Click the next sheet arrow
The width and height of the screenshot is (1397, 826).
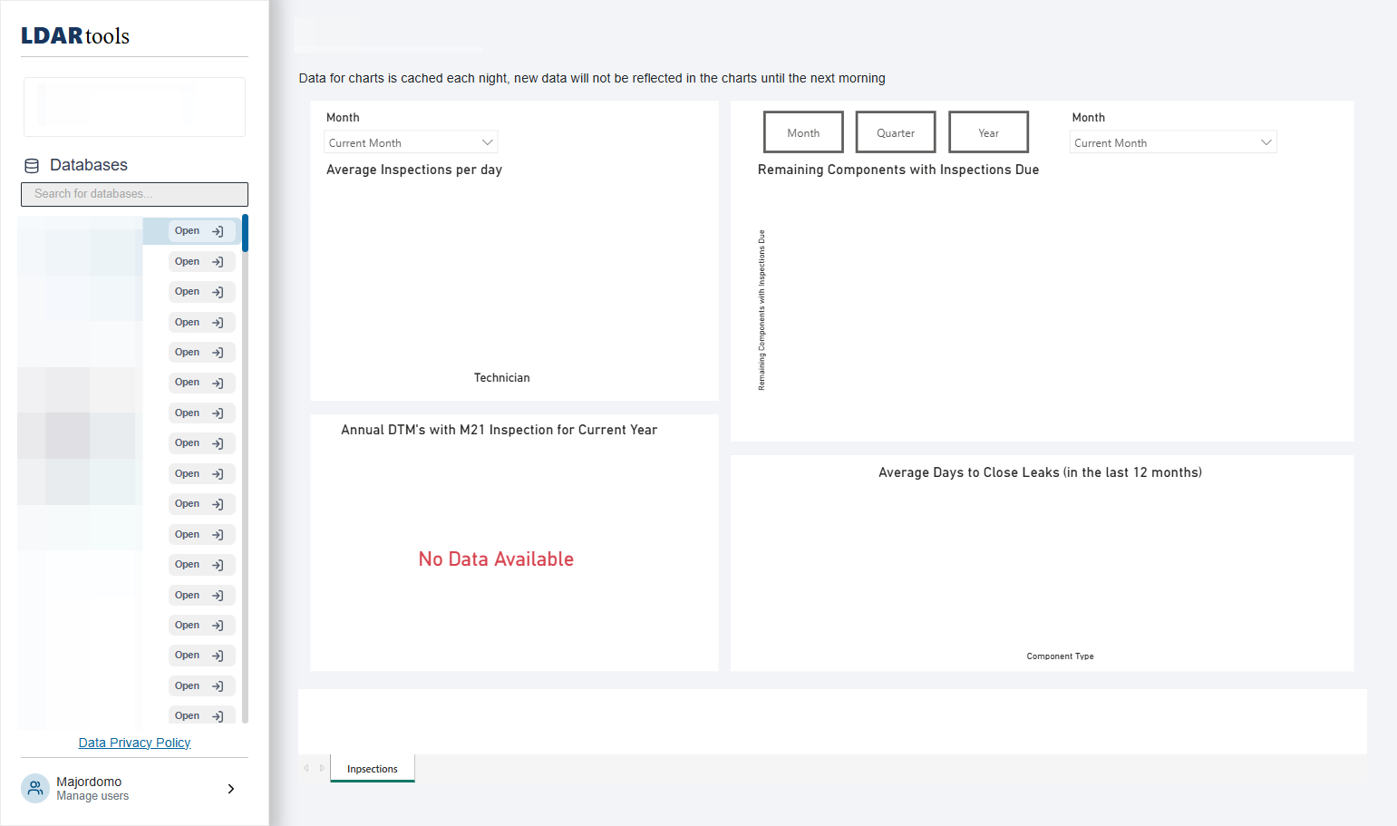(x=322, y=768)
